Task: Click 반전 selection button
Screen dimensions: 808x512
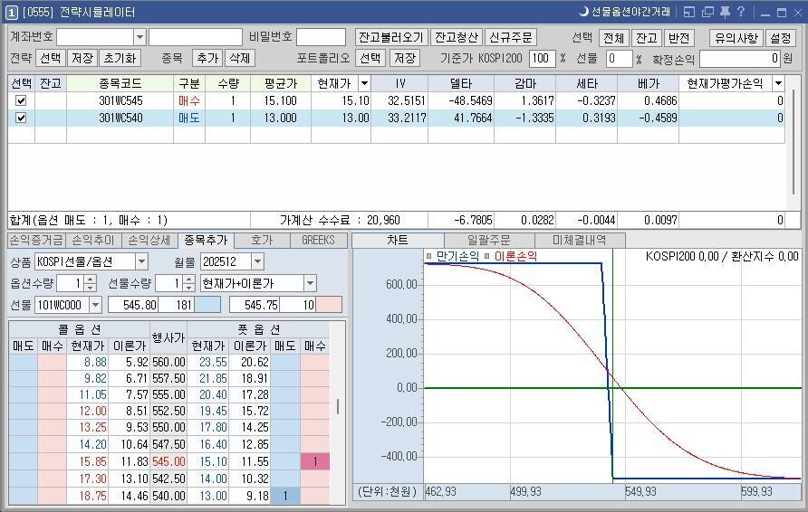Action: 679,38
